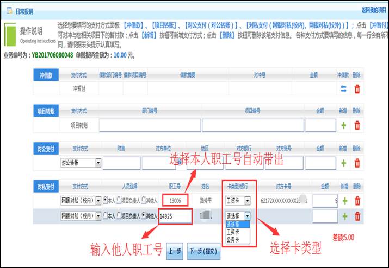
Task: Open the 工资卡 card type dropdown
Action: (248, 201)
